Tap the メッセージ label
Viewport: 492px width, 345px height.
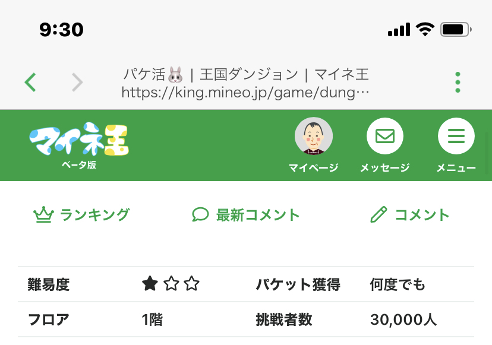pyautogui.click(x=384, y=168)
